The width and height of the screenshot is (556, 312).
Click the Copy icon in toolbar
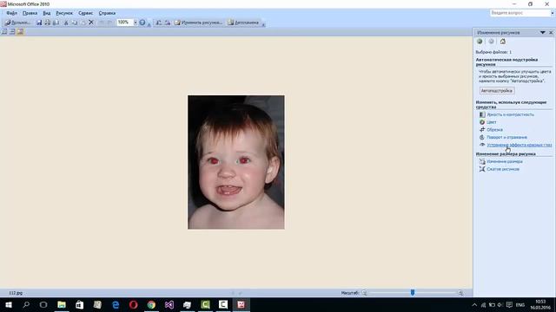pos(75,23)
